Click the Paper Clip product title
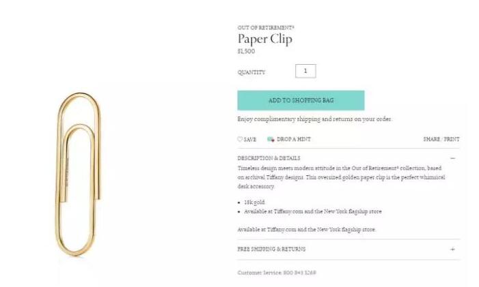479x287 pixels. (265, 40)
